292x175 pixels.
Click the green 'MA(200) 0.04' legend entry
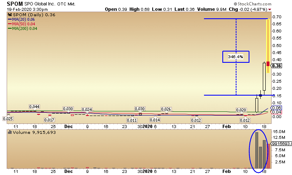pos(23,29)
